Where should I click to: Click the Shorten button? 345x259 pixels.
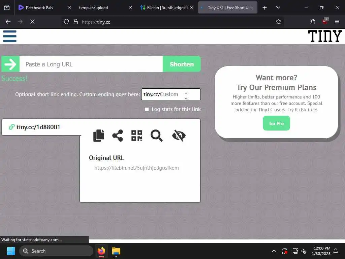pyautogui.click(x=182, y=64)
